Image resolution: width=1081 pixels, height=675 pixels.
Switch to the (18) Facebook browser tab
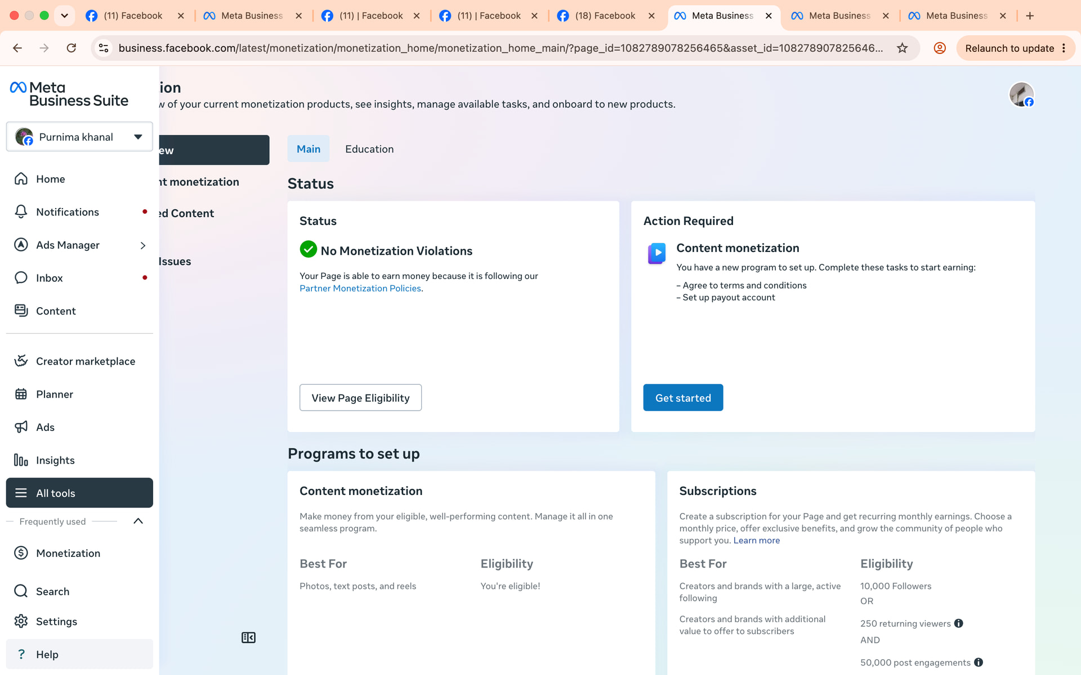pyautogui.click(x=605, y=16)
